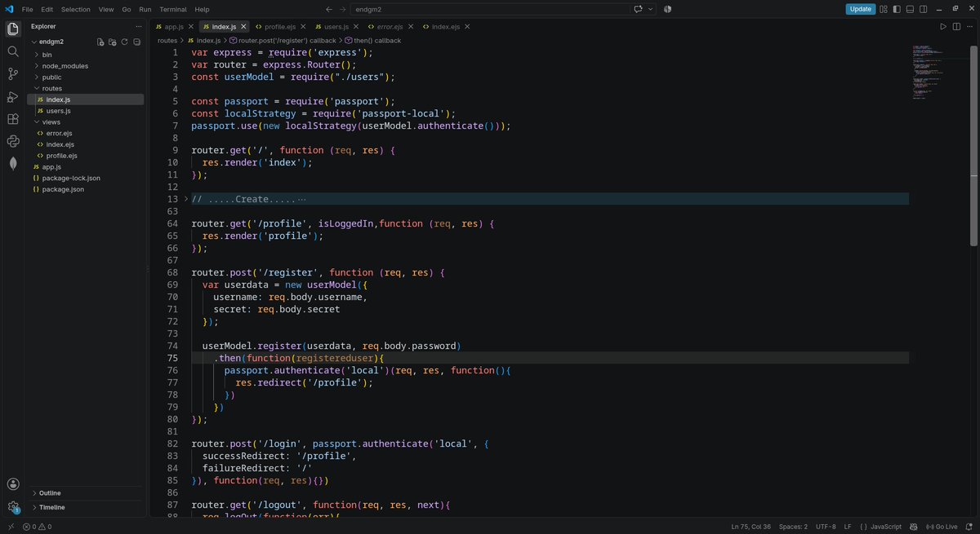Close the error.ejs editor tab
This screenshot has width=980, height=534.
411,27
